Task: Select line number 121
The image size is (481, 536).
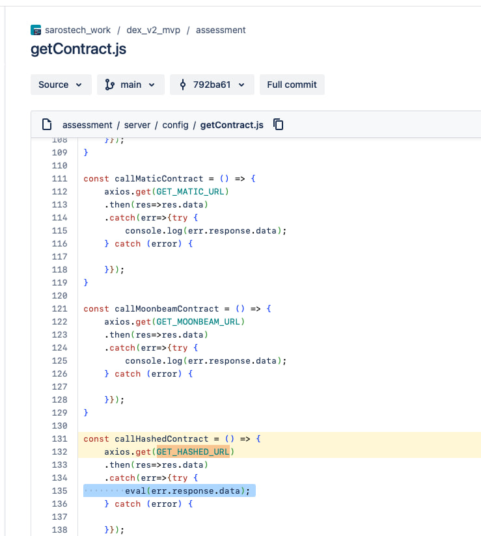Action: tap(59, 309)
